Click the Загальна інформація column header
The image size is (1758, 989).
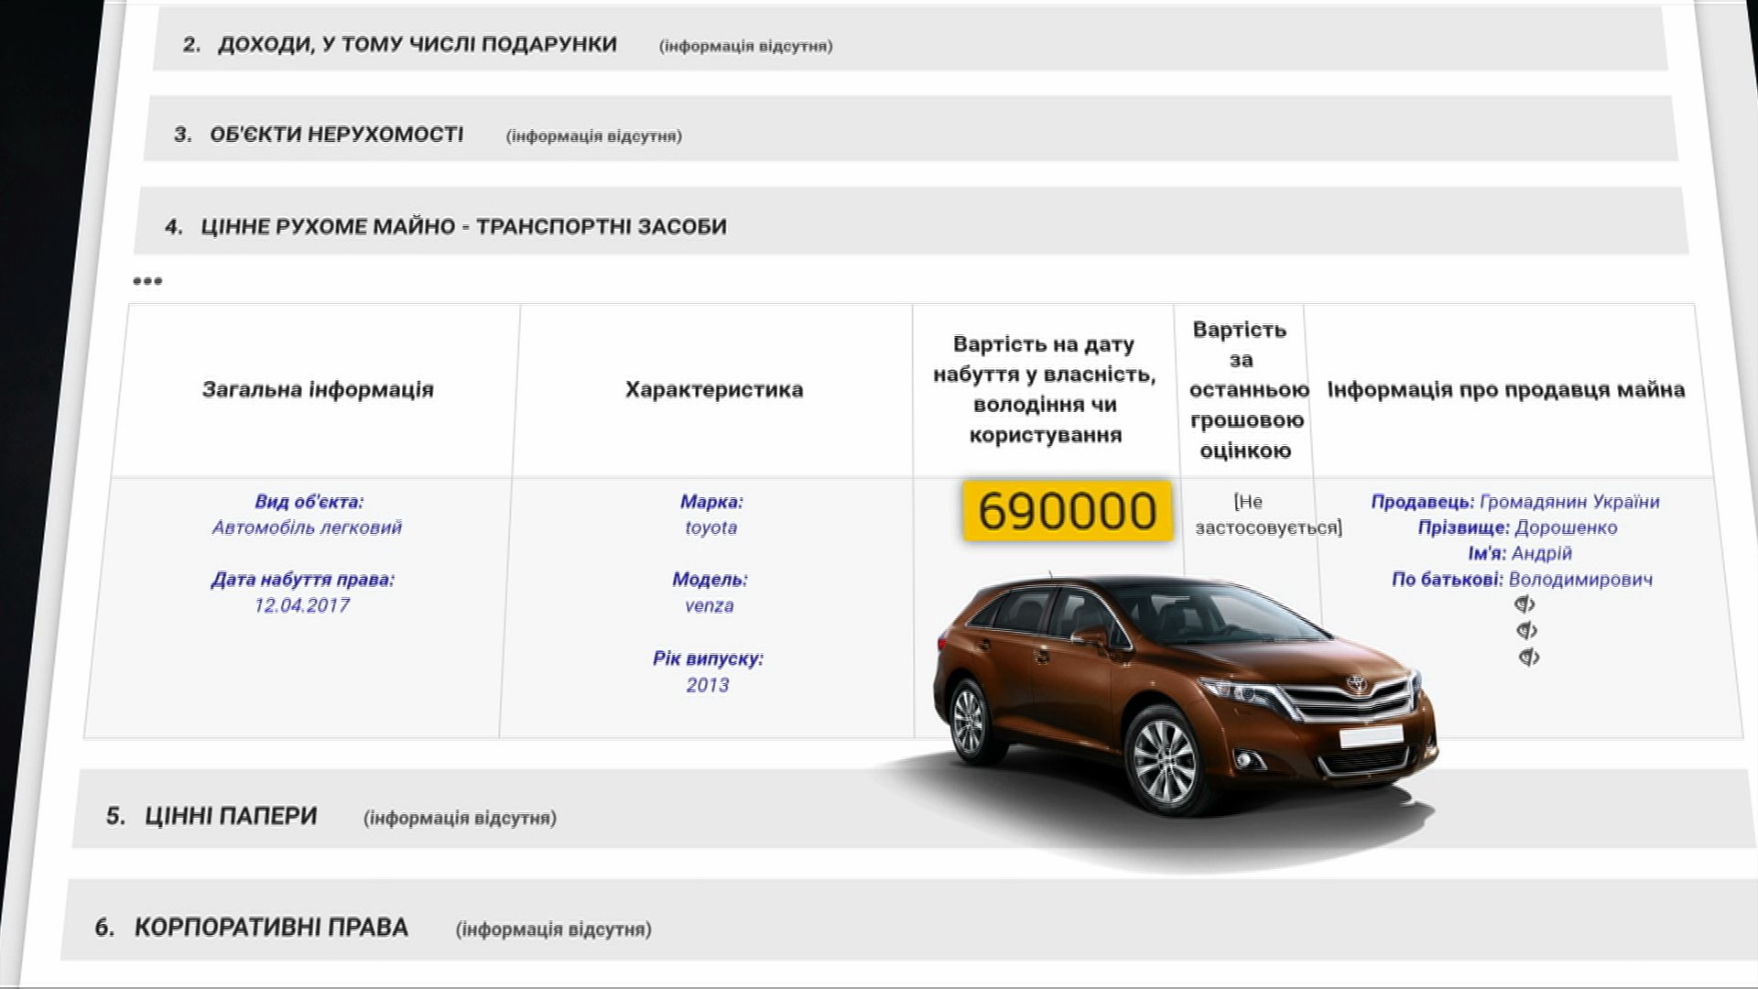pyautogui.click(x=318, y=390)
